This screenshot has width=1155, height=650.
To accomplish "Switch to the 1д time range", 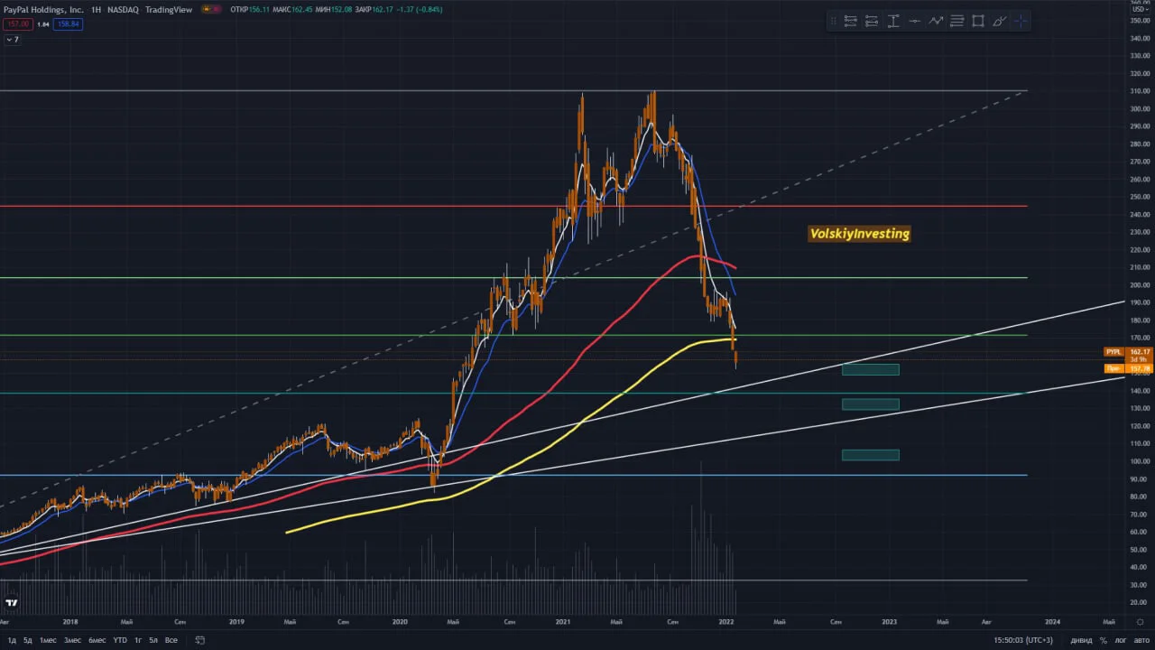I will [12, 640].
